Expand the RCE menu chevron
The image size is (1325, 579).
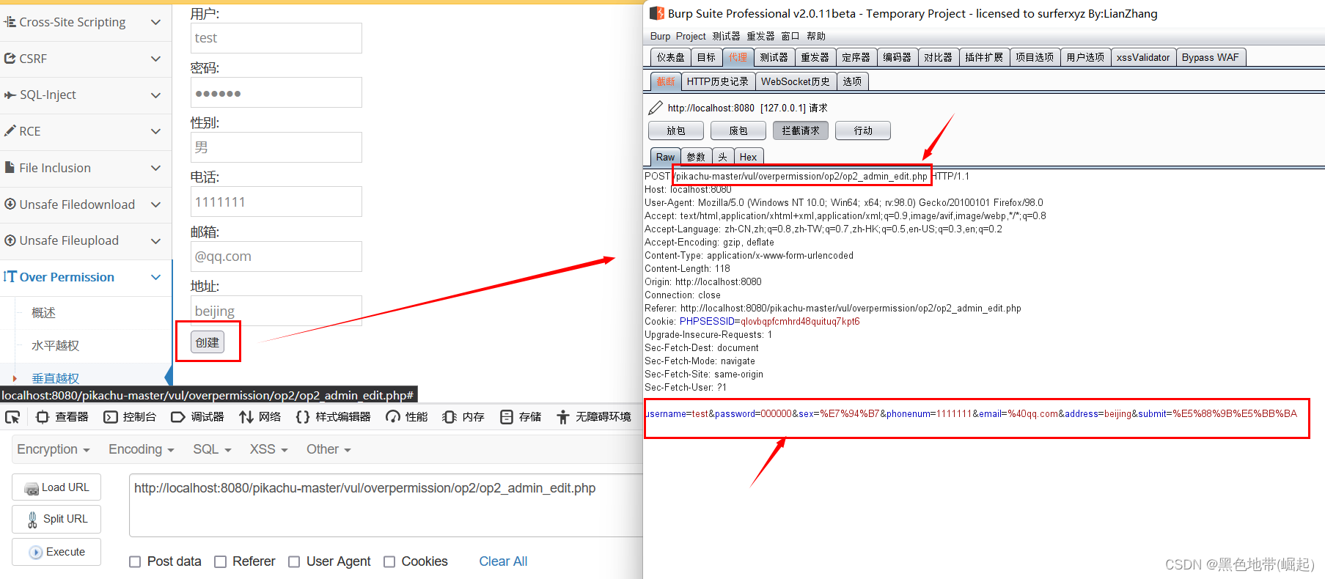click(155, 131)
